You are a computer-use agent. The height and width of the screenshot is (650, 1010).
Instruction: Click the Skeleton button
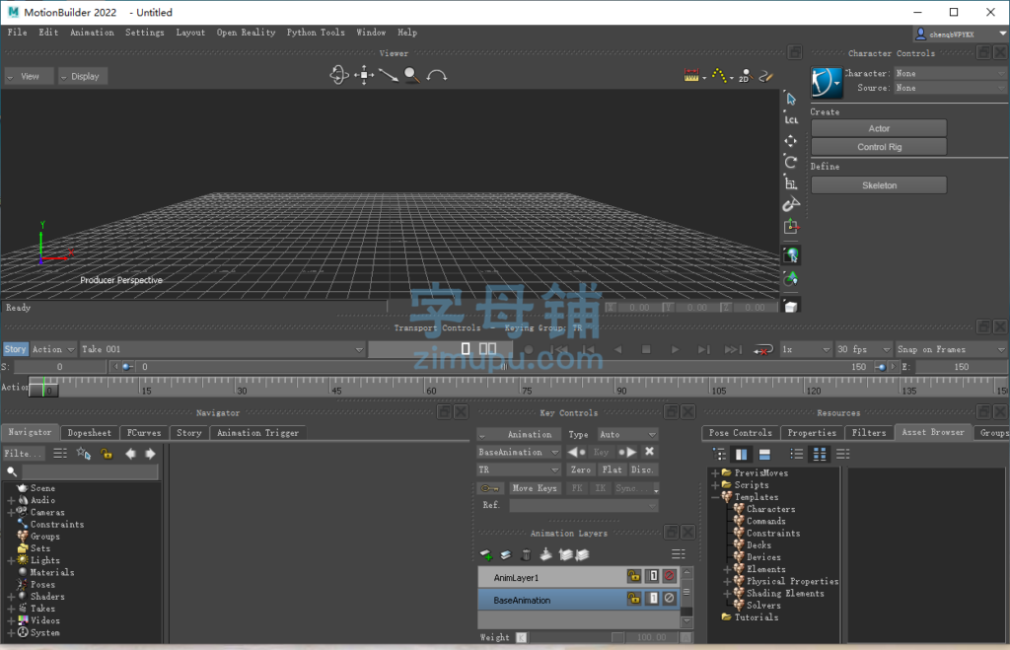click(879, 185)
